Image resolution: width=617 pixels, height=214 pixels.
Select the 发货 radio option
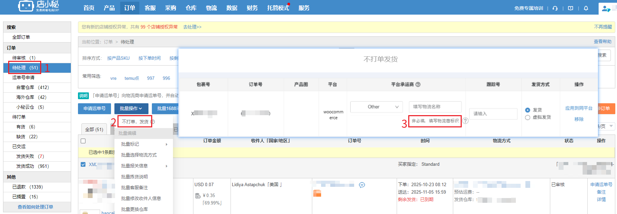[527, 110]
